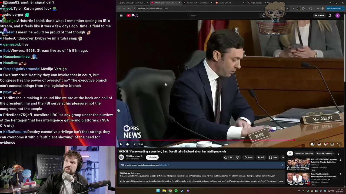The image size is (346, 194).
Task: Open Spotify from the taskbar
Action: point(176,191)
